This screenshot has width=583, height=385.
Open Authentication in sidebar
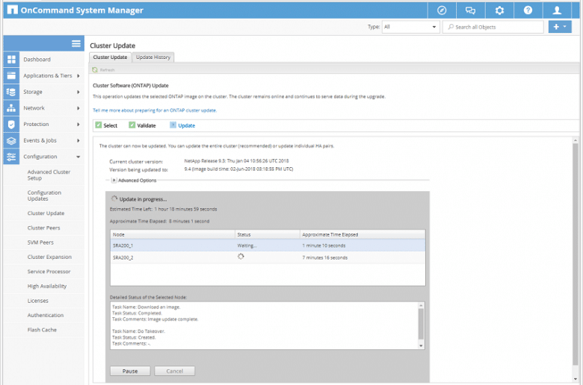tap(46, 315)
